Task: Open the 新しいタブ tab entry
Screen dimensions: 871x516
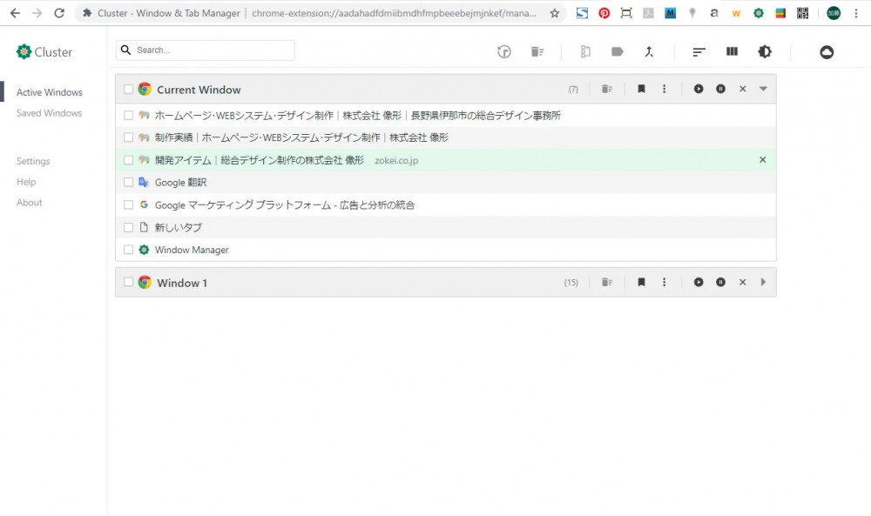Action: pyautogui.click(x=179, y=227)
